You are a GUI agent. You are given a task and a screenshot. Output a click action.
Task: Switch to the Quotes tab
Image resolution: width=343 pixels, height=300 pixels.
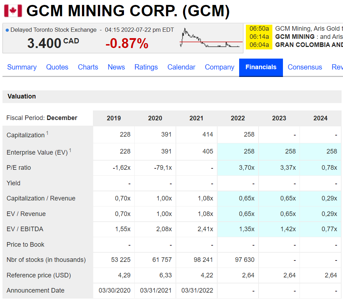point(57,67)
